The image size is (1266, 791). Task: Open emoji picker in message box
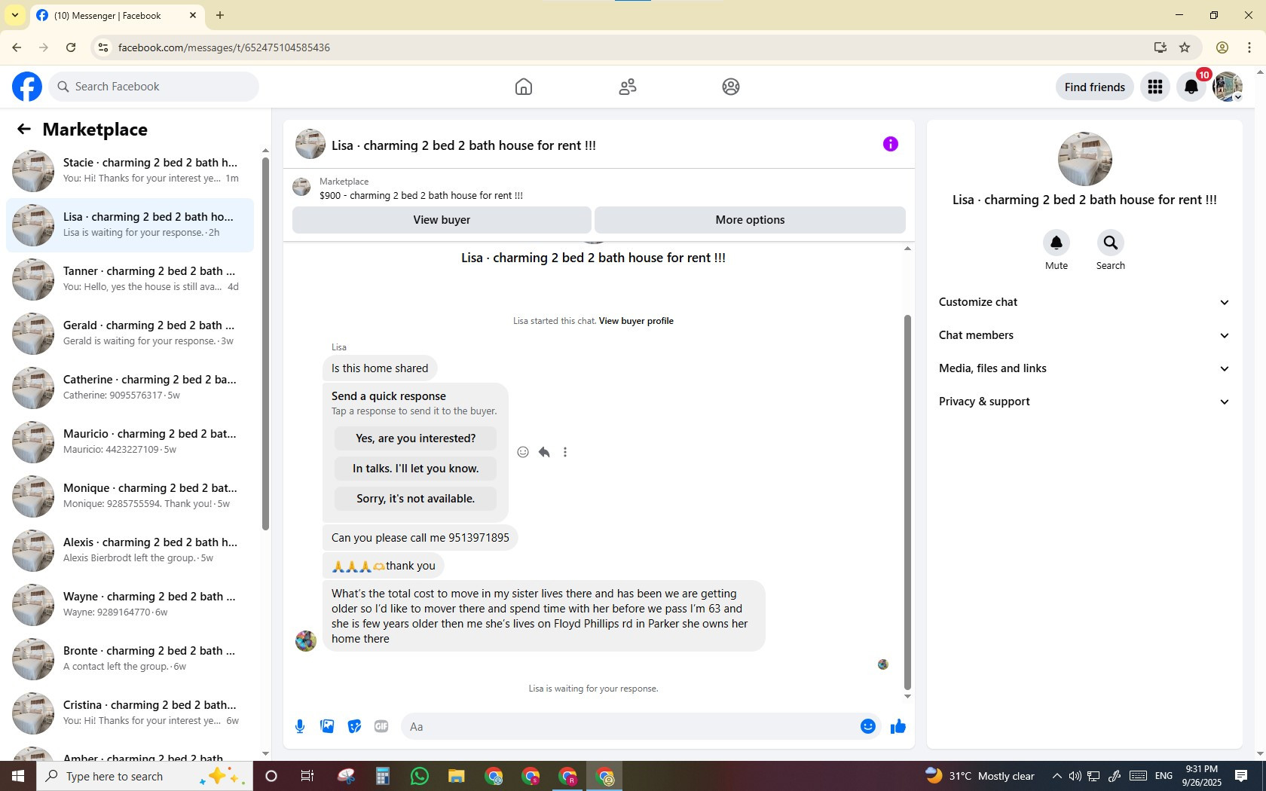tap(867, 726)
